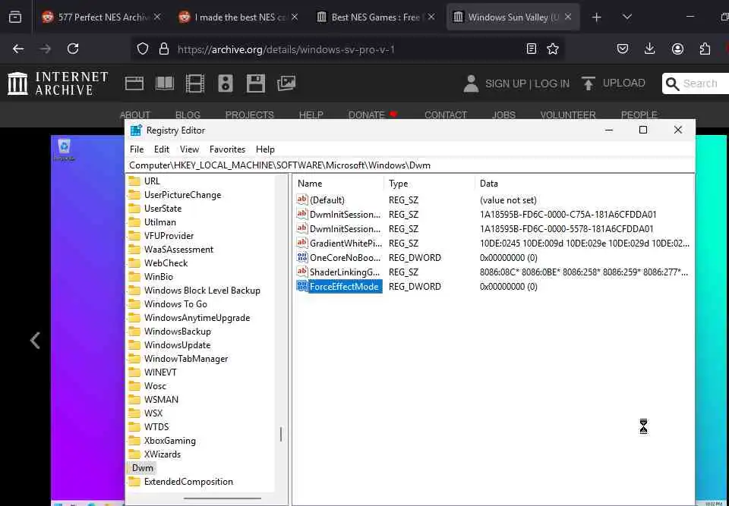Open the Registry Editor Edit menu
This screenshot has width=729, height=506.
161,149
